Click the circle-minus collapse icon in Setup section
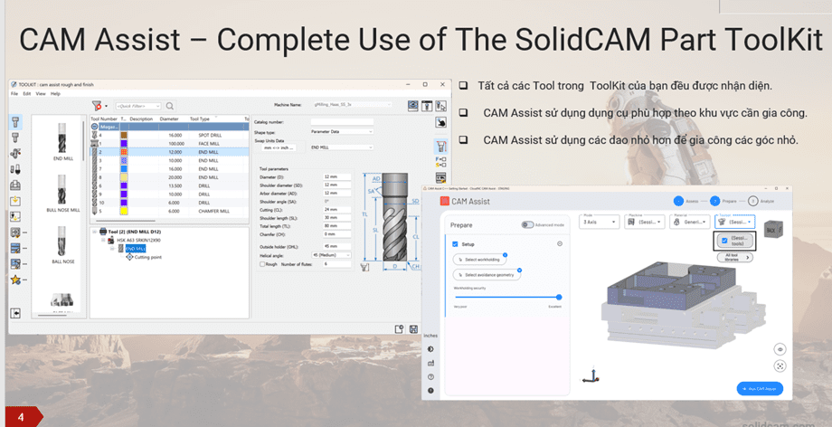This screenshot has width=832, height=427. (x=560, y=243)
